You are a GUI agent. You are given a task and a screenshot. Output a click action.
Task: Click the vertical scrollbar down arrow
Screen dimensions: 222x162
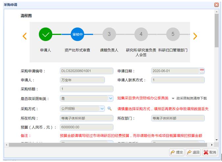[x=216, y=140]
